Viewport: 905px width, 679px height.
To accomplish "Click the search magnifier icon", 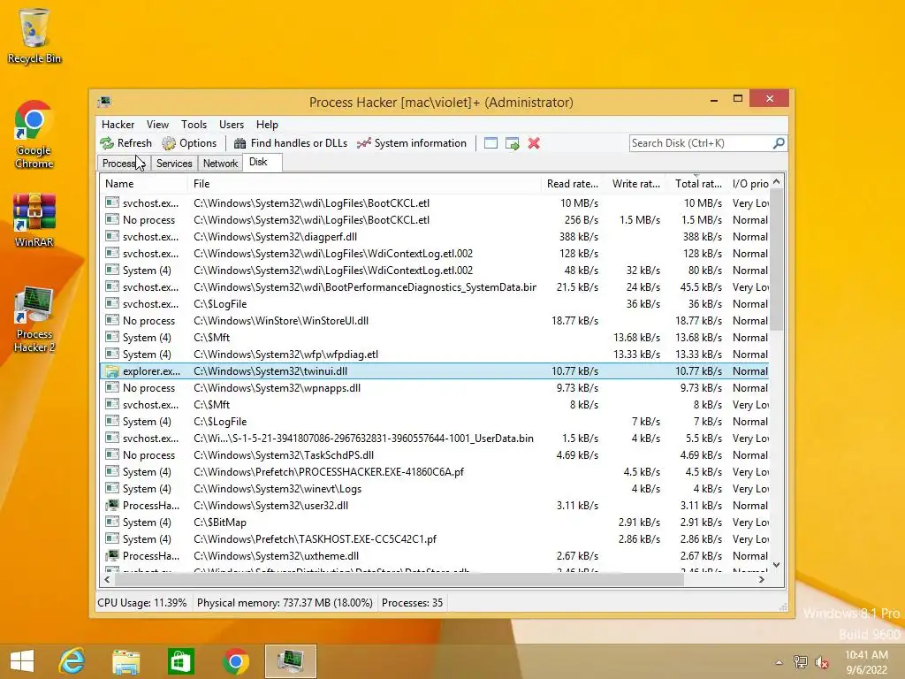I will [779, 142].
